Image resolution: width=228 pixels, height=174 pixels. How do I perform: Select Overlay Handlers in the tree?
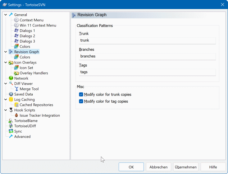[34, 73]
